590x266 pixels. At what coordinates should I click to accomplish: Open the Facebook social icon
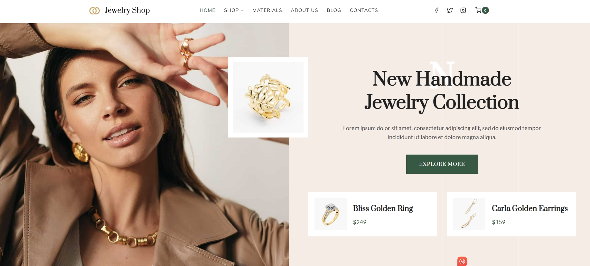(x=436, y=10)
